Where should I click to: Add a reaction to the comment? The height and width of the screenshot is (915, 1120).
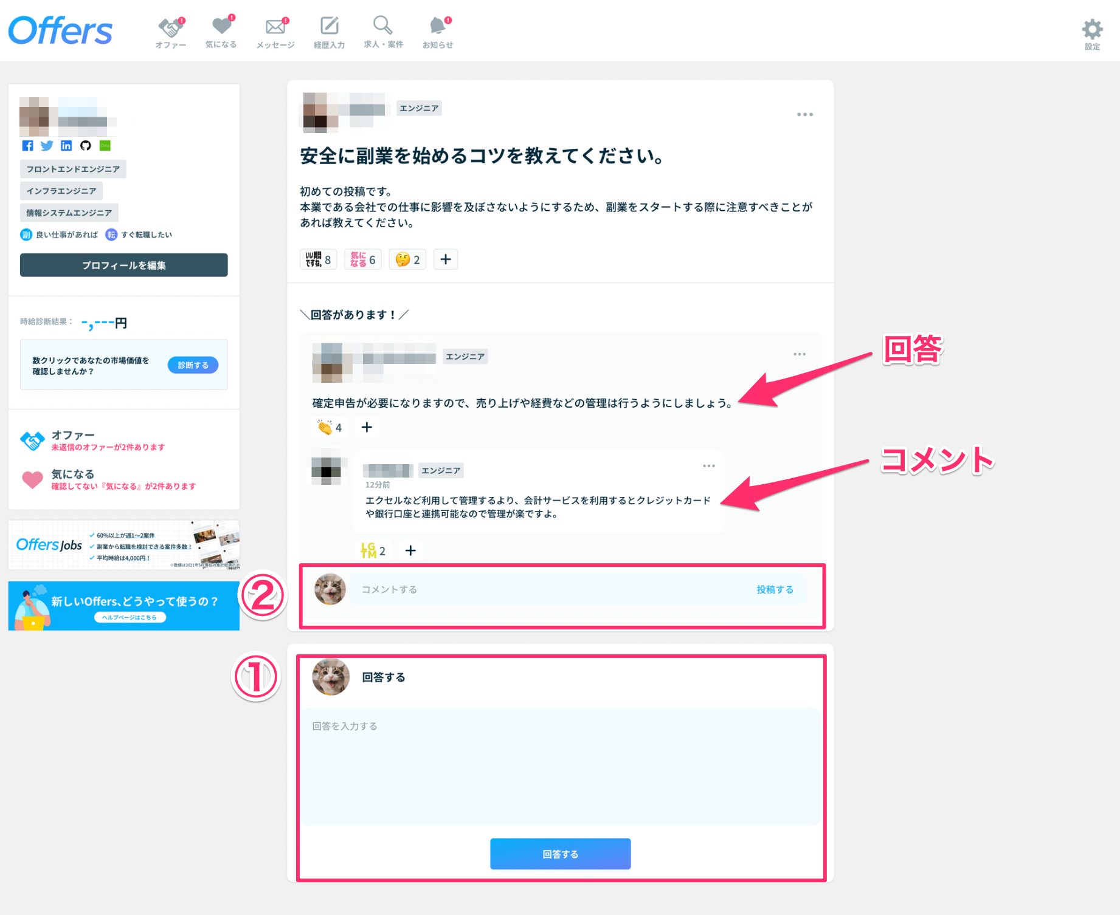coord(410,551)
